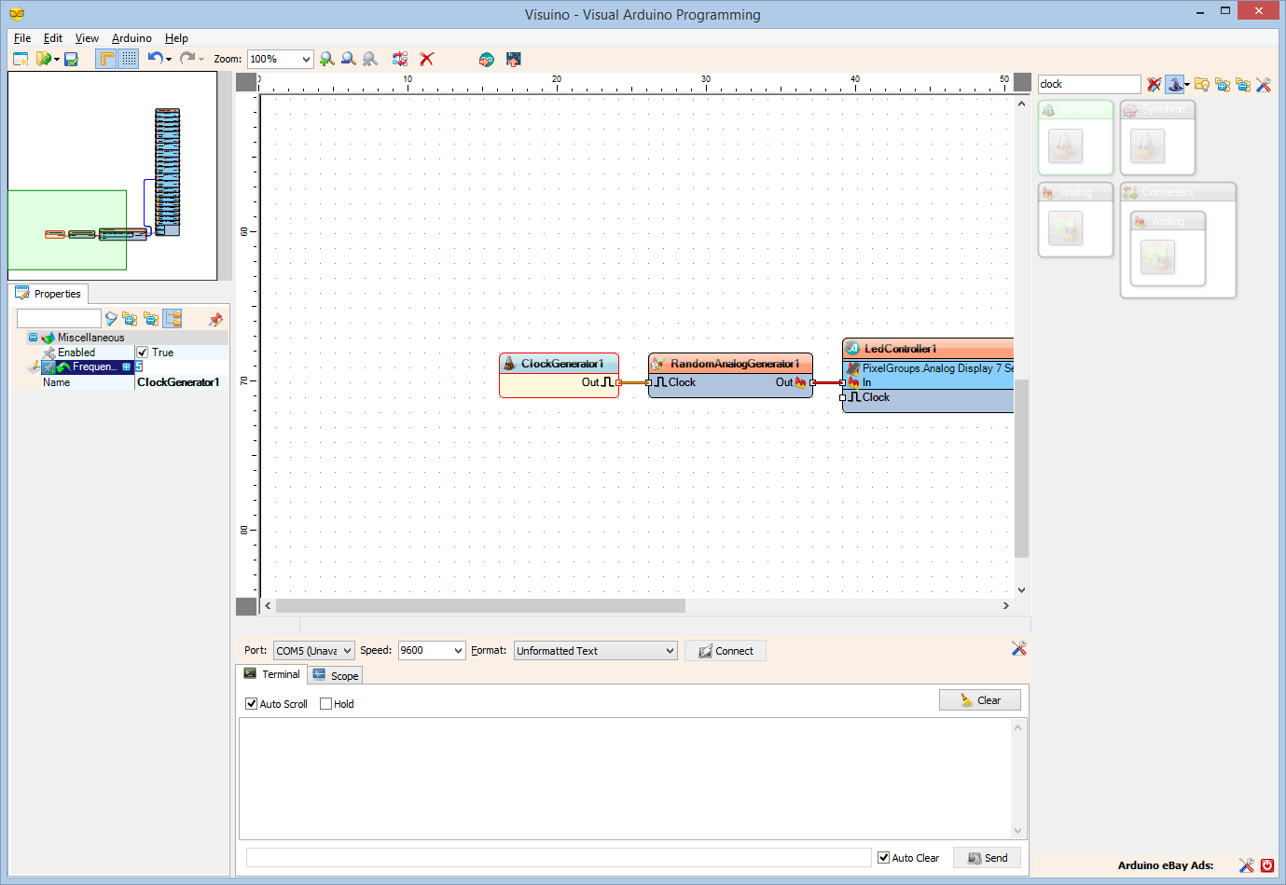The height and width of the screenshot is (885, 1286).
Task: Click the Send button
Action: click(x=988, y=858)
